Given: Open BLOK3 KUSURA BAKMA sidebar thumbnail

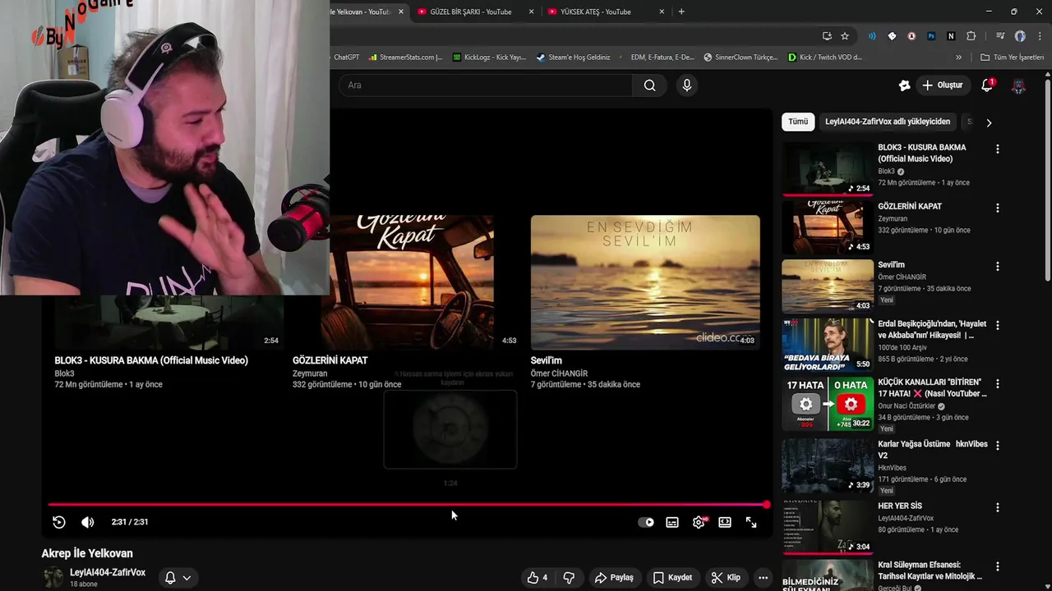Looking at the screenshot, I should click(x=828, y=169).
